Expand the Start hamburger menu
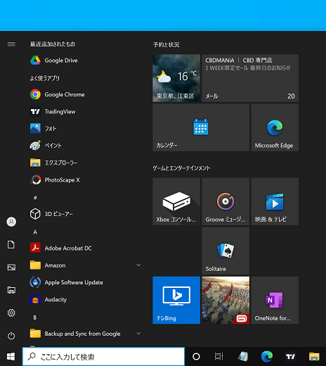326x366 pixels. pyautogui.click(x=11, y=44)
